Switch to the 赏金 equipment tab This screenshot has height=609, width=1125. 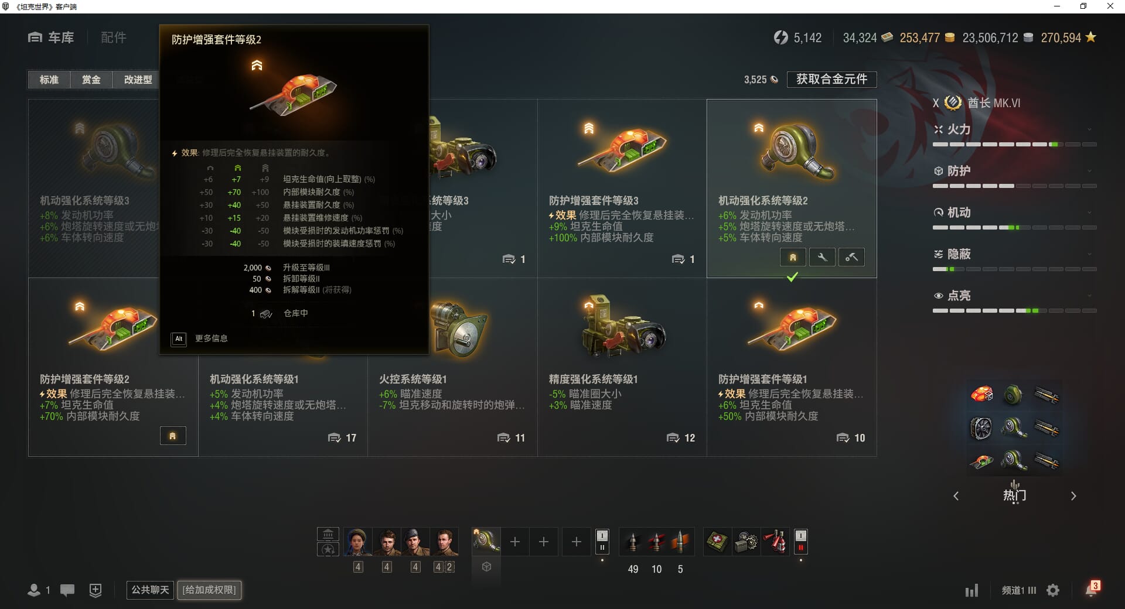pos(91,80)
